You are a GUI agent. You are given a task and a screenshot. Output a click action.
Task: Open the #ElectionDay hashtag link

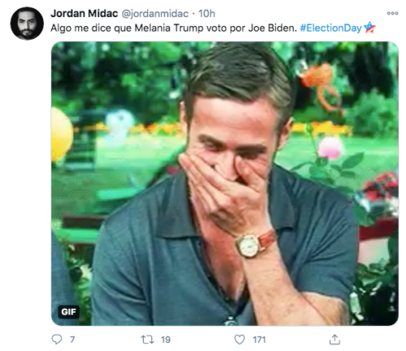coord(330,28)
